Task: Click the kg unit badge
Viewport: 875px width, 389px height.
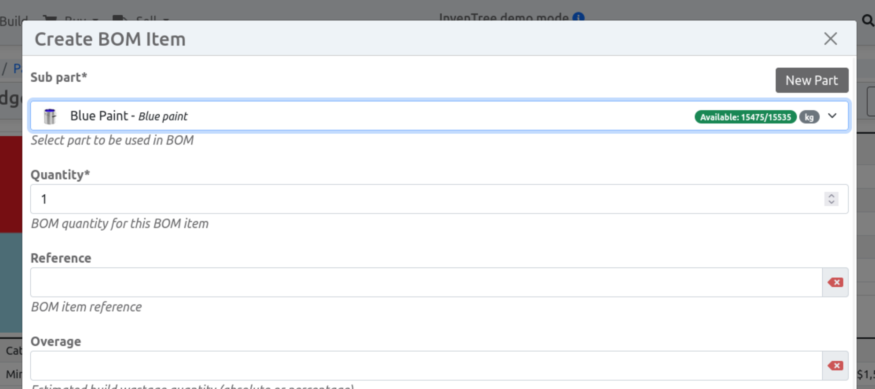Action: pyautogui.click(x=809, y=117)
